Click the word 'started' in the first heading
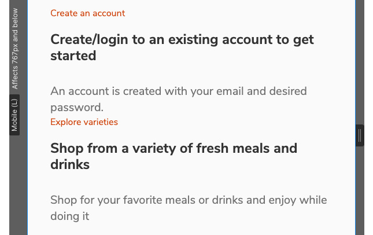 click(x=73, y=56)
